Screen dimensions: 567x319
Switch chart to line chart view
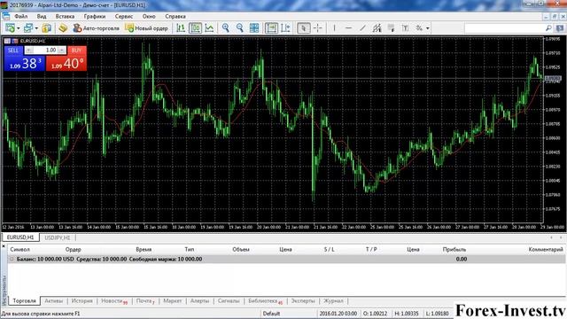209,27
